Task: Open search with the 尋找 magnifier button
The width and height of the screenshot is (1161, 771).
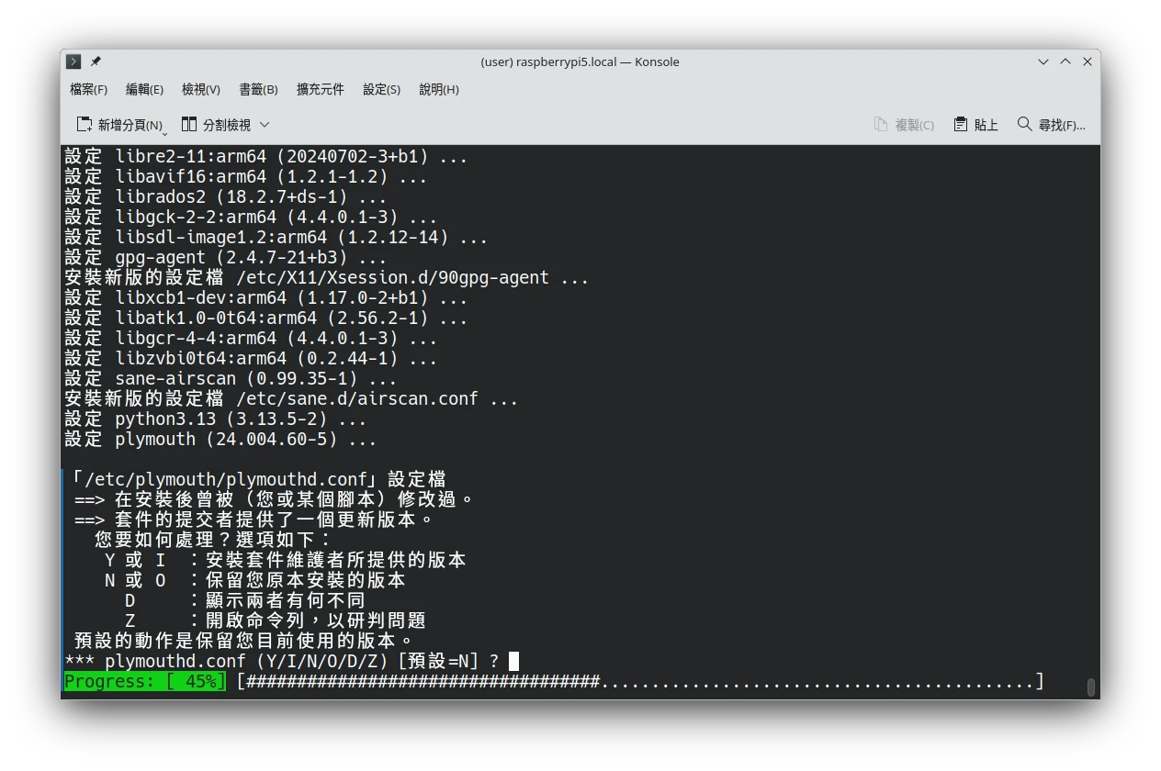Action: (x=1052, y=125)
